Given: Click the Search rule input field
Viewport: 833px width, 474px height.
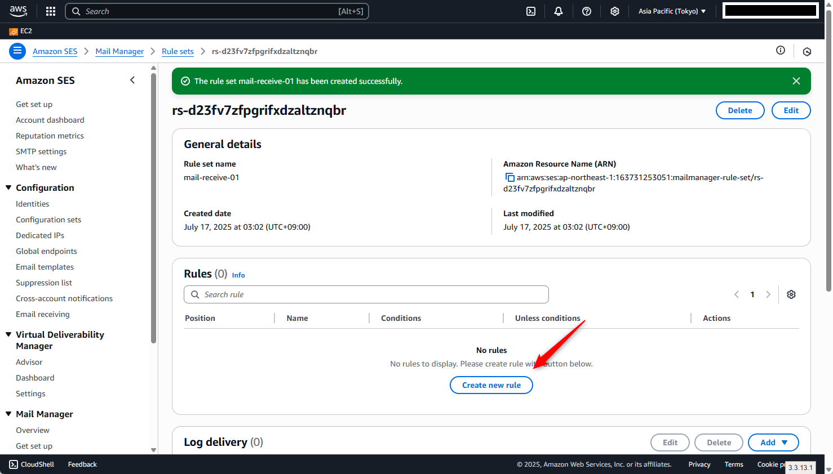Looking at the screenshot, I should click(366, 294).
